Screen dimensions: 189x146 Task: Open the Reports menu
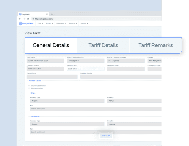click(x=84, y=23)
